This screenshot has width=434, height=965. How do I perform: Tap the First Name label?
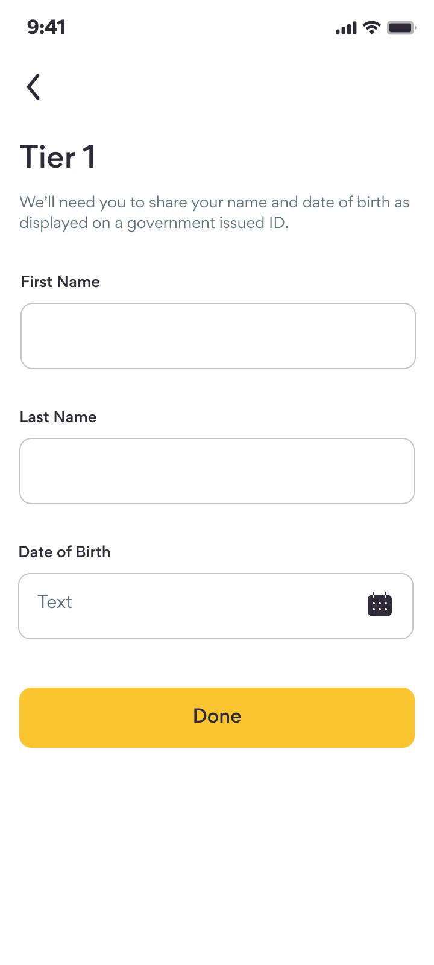tap(60, 282)
